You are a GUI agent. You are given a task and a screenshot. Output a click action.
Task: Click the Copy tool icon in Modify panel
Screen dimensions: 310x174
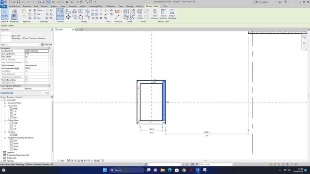click(x=75, y=17)
